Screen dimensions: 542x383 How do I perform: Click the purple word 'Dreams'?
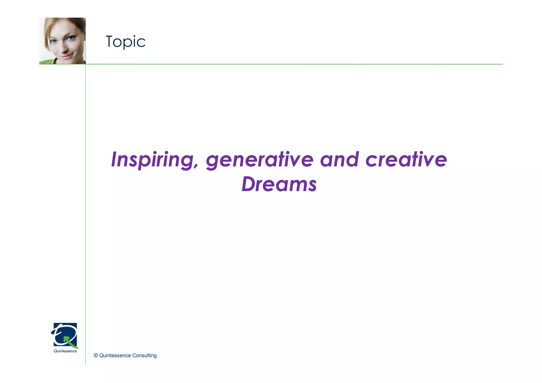tap(279, 184)
